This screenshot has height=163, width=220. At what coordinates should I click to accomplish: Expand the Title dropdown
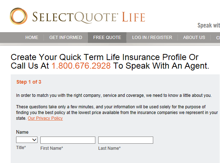(x=27, y=140)
